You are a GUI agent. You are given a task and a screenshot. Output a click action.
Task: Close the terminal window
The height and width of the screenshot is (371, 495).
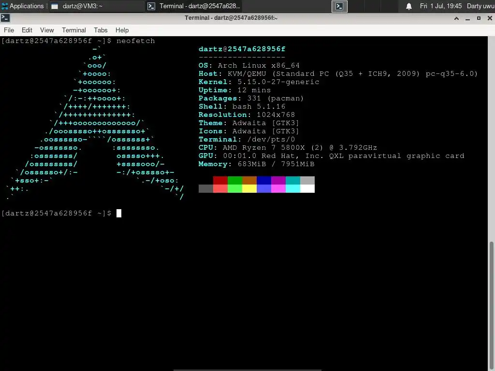490,18
